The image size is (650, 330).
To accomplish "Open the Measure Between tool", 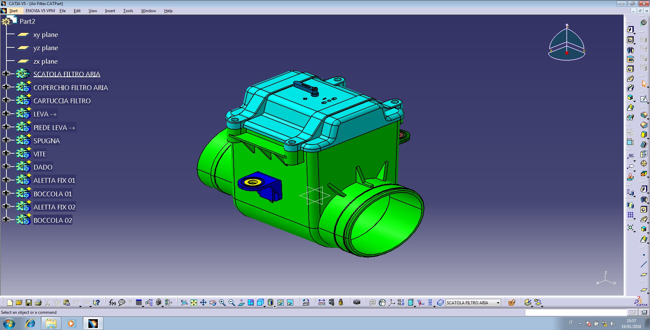I will coord(322,303).
